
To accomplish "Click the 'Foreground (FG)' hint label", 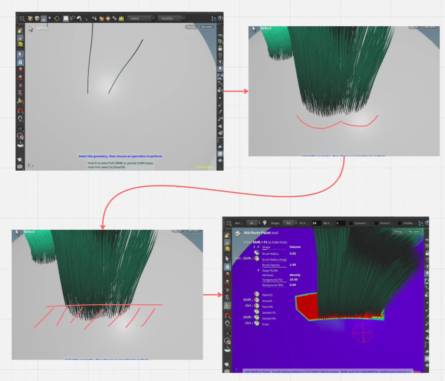I will point(273,280).
